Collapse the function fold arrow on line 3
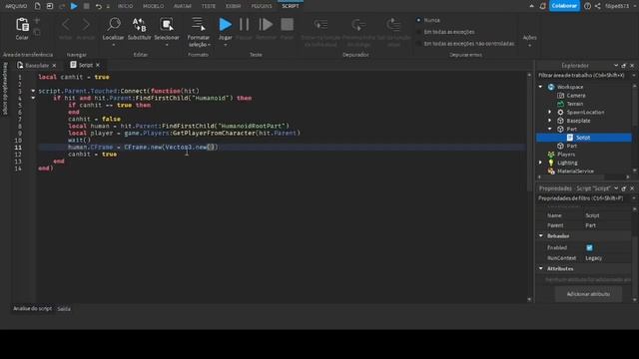 point(33,91)
